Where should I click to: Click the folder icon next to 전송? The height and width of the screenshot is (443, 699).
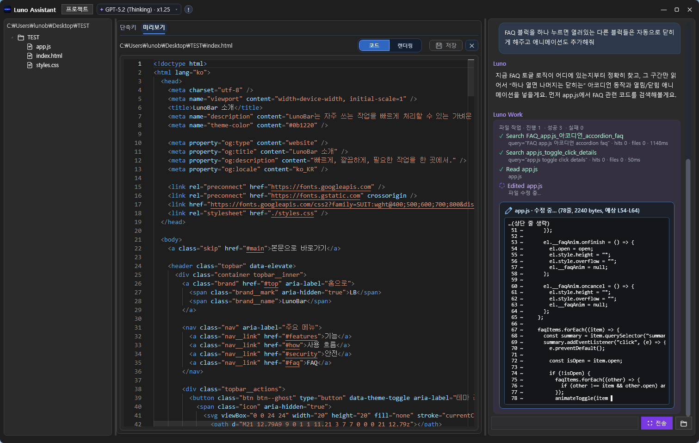683,423
